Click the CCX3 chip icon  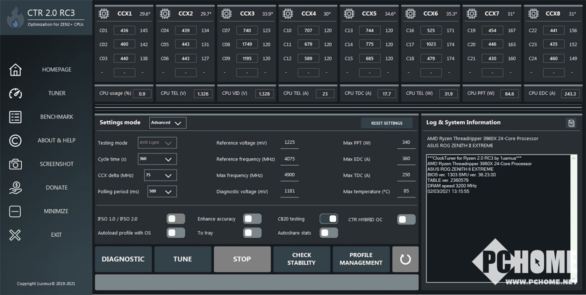(x=226, y=13)
